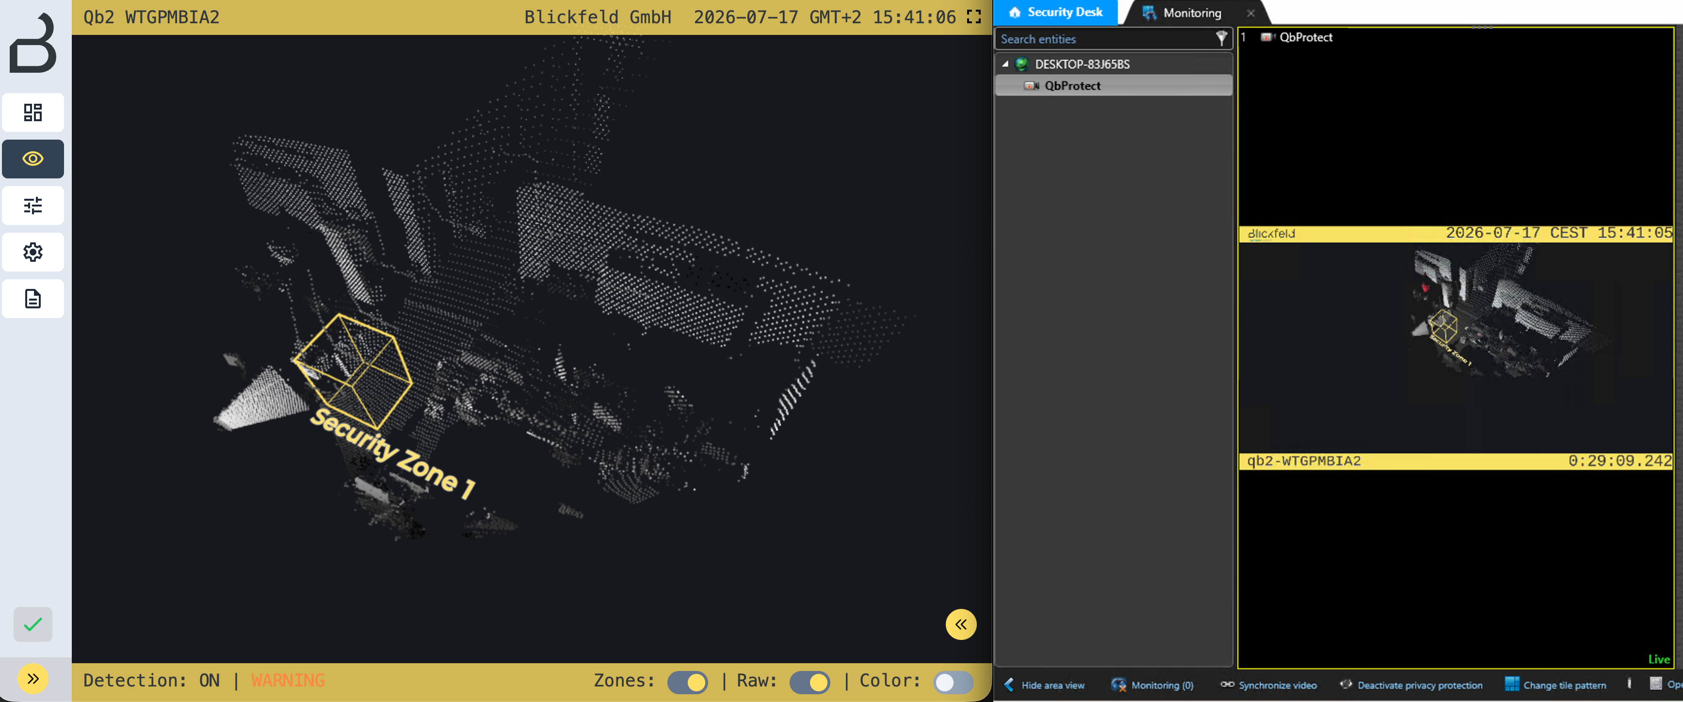Screen dimensions: 1683x702
Task: Click Change tile pattern
Action: coord(1555,685)
